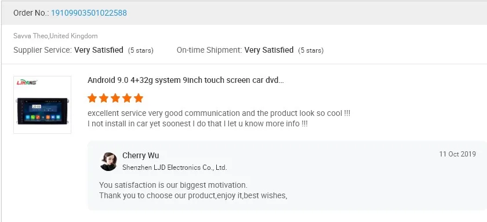Click the On-time Shipment Very Satisfied rating
Viewport: 487px width, 222px height.
pyautogui.click(x=250, y=50)
